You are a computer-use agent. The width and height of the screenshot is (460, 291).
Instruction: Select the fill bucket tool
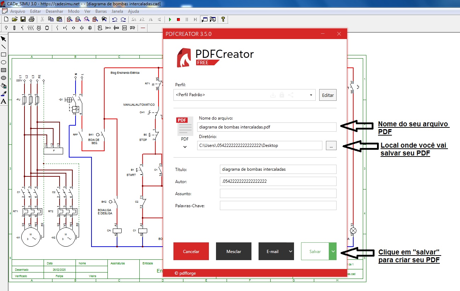(4, 86)
